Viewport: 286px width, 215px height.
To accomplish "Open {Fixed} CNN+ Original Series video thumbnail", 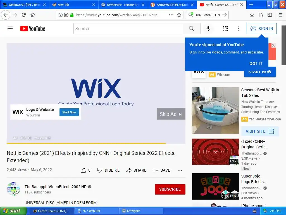I will [215, 151].
